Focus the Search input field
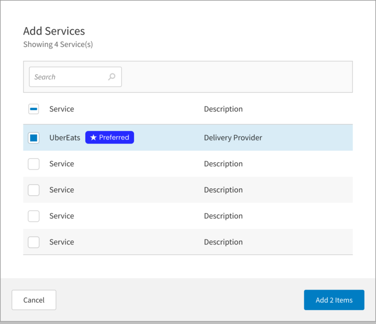The height and width of the screenshot is (324, 376). 68,77
